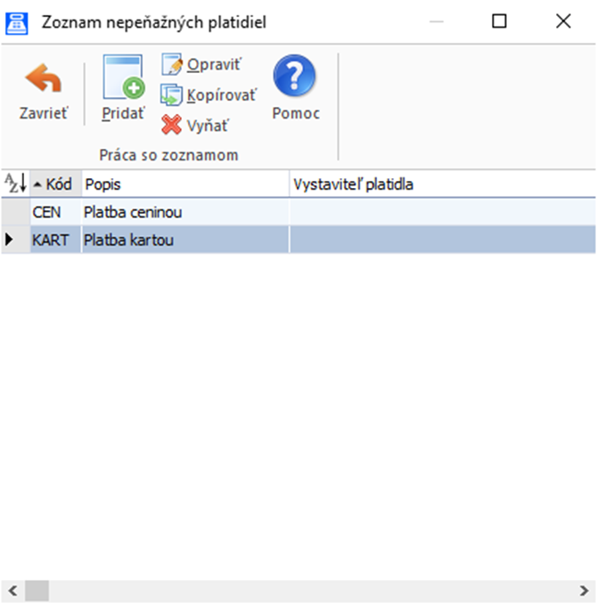Image resolution: width=597 pixels, height=604 pixels.
Task: Close the Zoznam nepeňažných platidiel window
Action: click(x=563, y=21)
